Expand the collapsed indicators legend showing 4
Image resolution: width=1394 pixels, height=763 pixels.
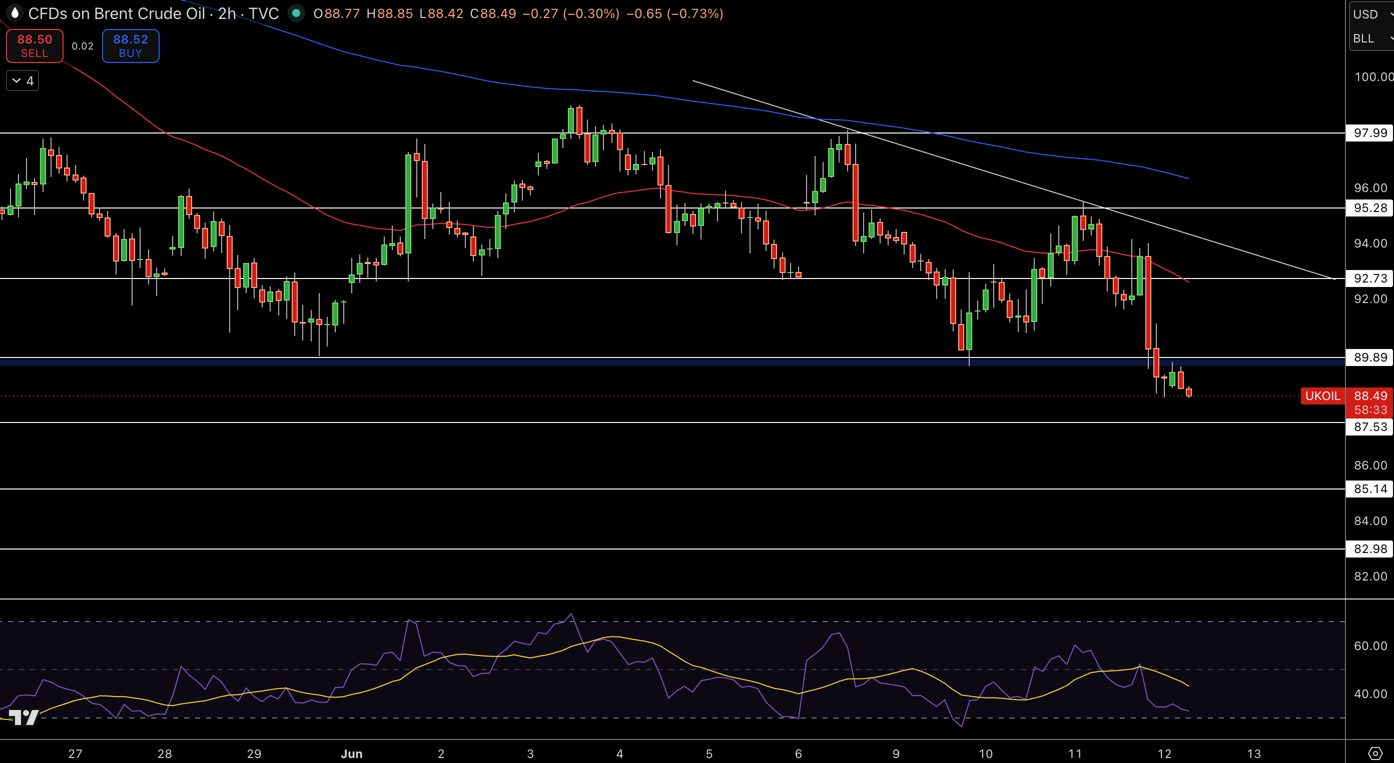coord(22,80)
